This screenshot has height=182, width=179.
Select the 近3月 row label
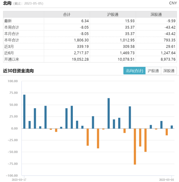tap(9, 46)
